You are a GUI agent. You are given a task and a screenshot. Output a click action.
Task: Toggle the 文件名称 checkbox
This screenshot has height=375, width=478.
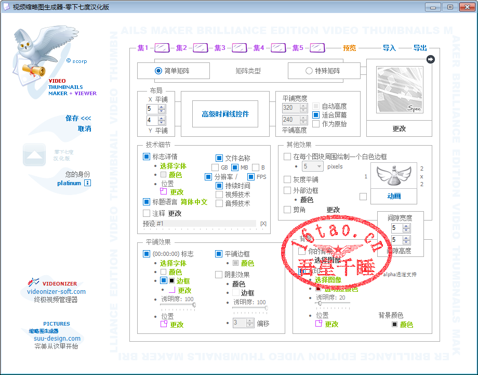tap(219, 158)
